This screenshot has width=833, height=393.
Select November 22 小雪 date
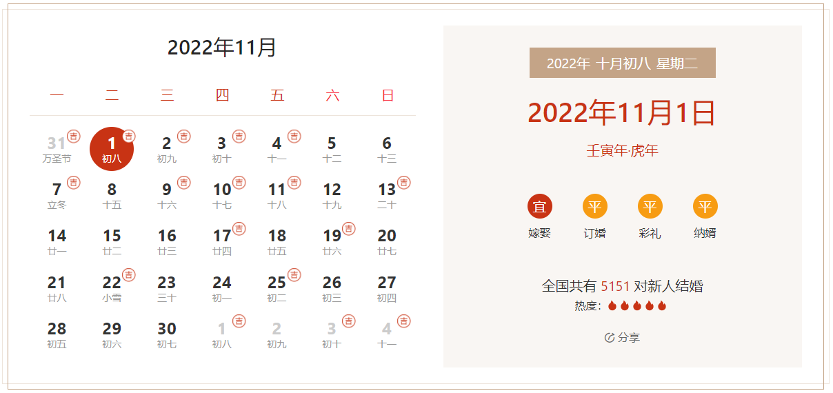click(112, 288)
